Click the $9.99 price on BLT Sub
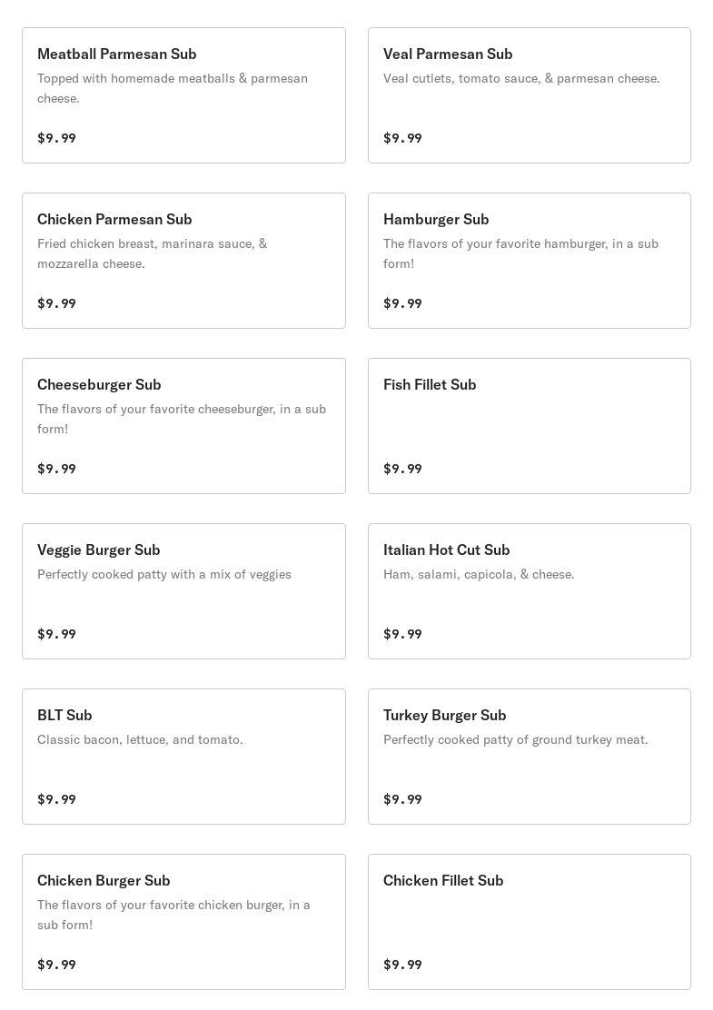Image resolution: width=713 pixels, height=1010 pixels. 56,799
